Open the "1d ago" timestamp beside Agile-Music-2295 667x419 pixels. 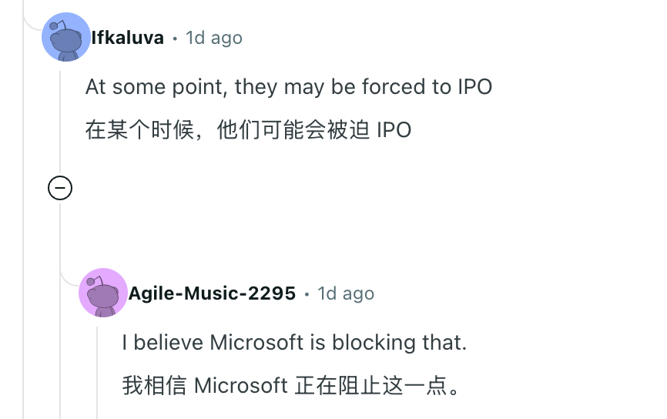click(x=346, y=293)
